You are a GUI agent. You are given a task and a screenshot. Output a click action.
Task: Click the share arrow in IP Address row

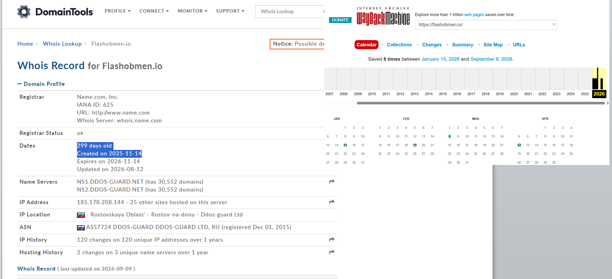[332, 202]
